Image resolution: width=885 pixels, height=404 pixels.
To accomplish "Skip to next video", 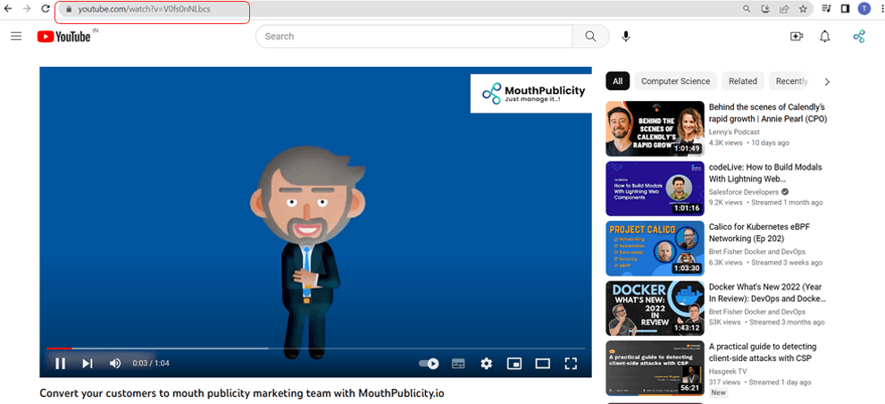I will coord(88,363).
